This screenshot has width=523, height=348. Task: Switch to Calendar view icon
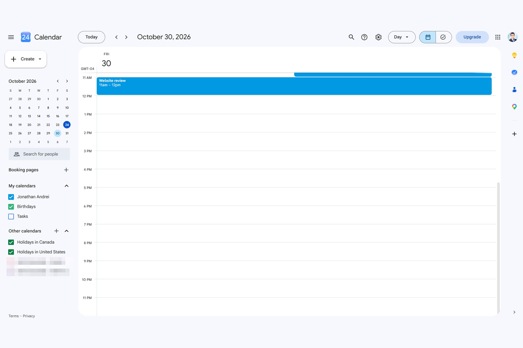(x=428, y=37)
